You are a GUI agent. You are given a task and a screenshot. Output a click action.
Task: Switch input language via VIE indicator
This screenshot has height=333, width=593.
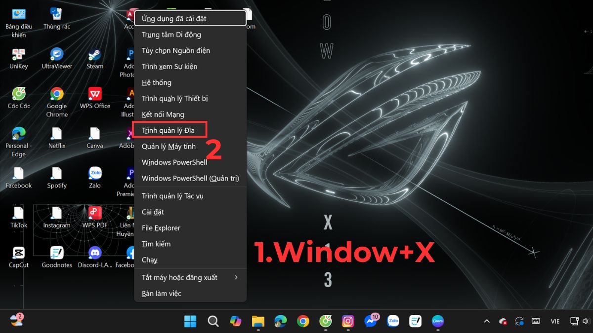(x=555, y=321)
